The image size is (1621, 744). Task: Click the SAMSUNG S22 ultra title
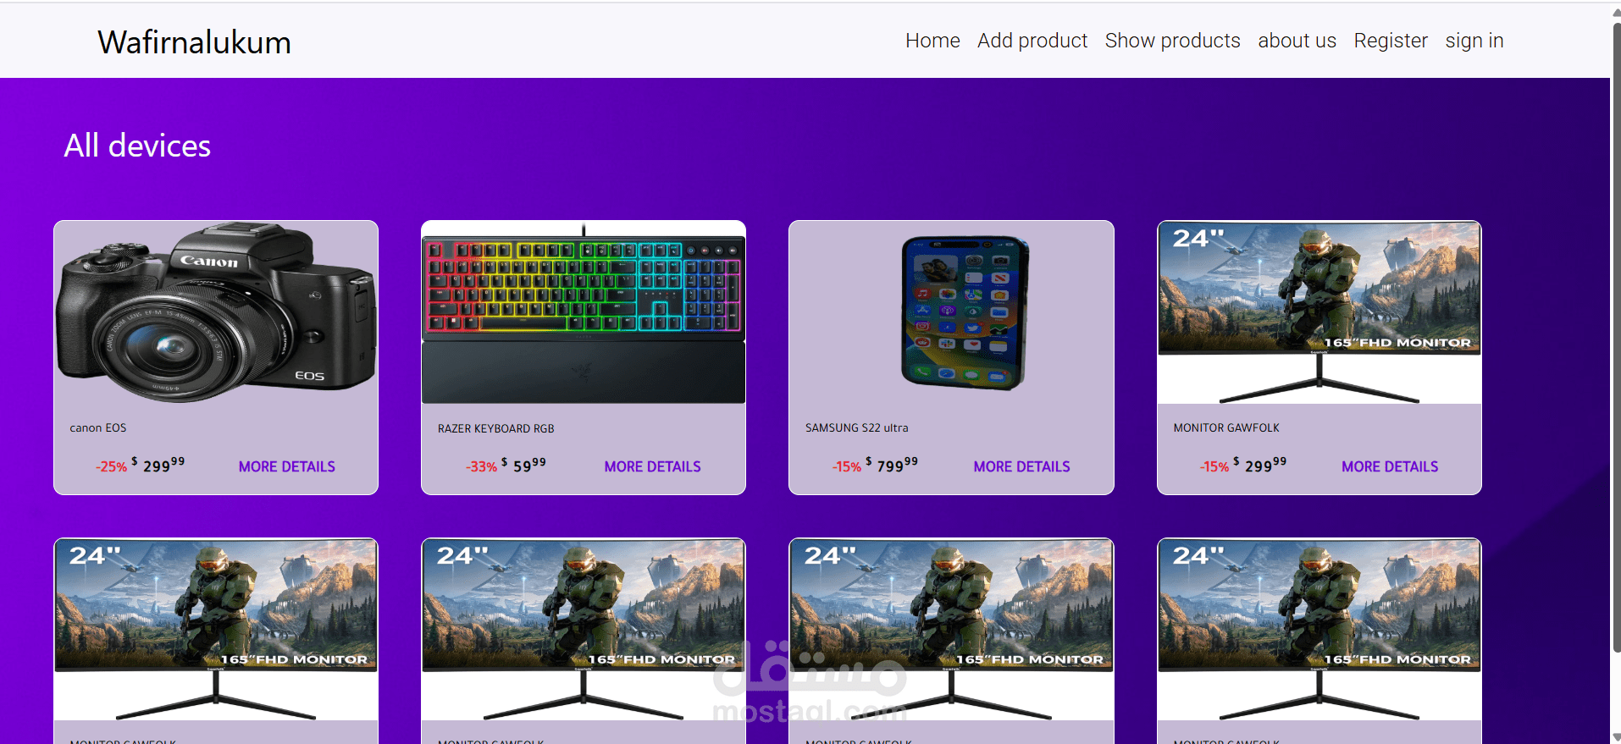point(856,428)
